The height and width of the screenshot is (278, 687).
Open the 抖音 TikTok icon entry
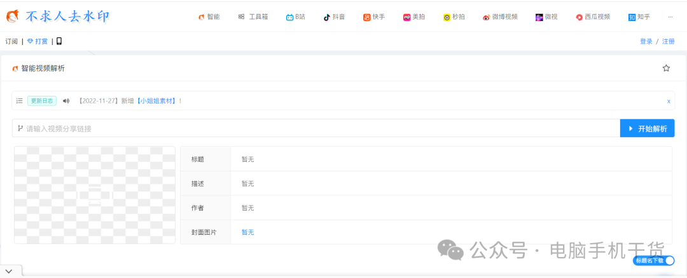pyautogui.click(x=335, y=17)
